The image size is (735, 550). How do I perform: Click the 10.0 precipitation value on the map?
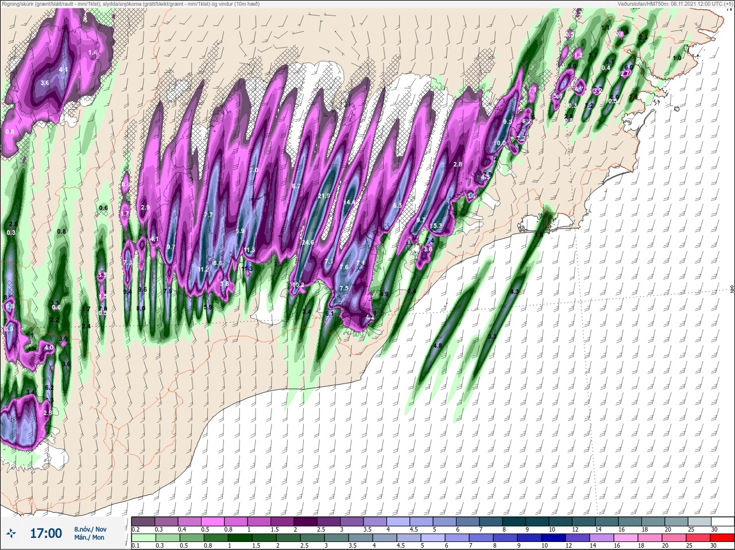point(500,144)
